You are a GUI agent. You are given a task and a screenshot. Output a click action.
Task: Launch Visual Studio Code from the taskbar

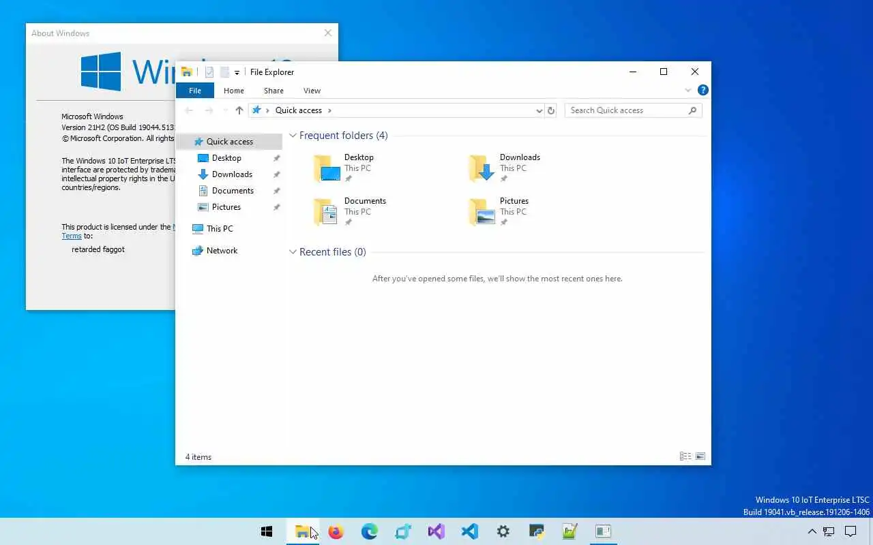tap(469, 531)
